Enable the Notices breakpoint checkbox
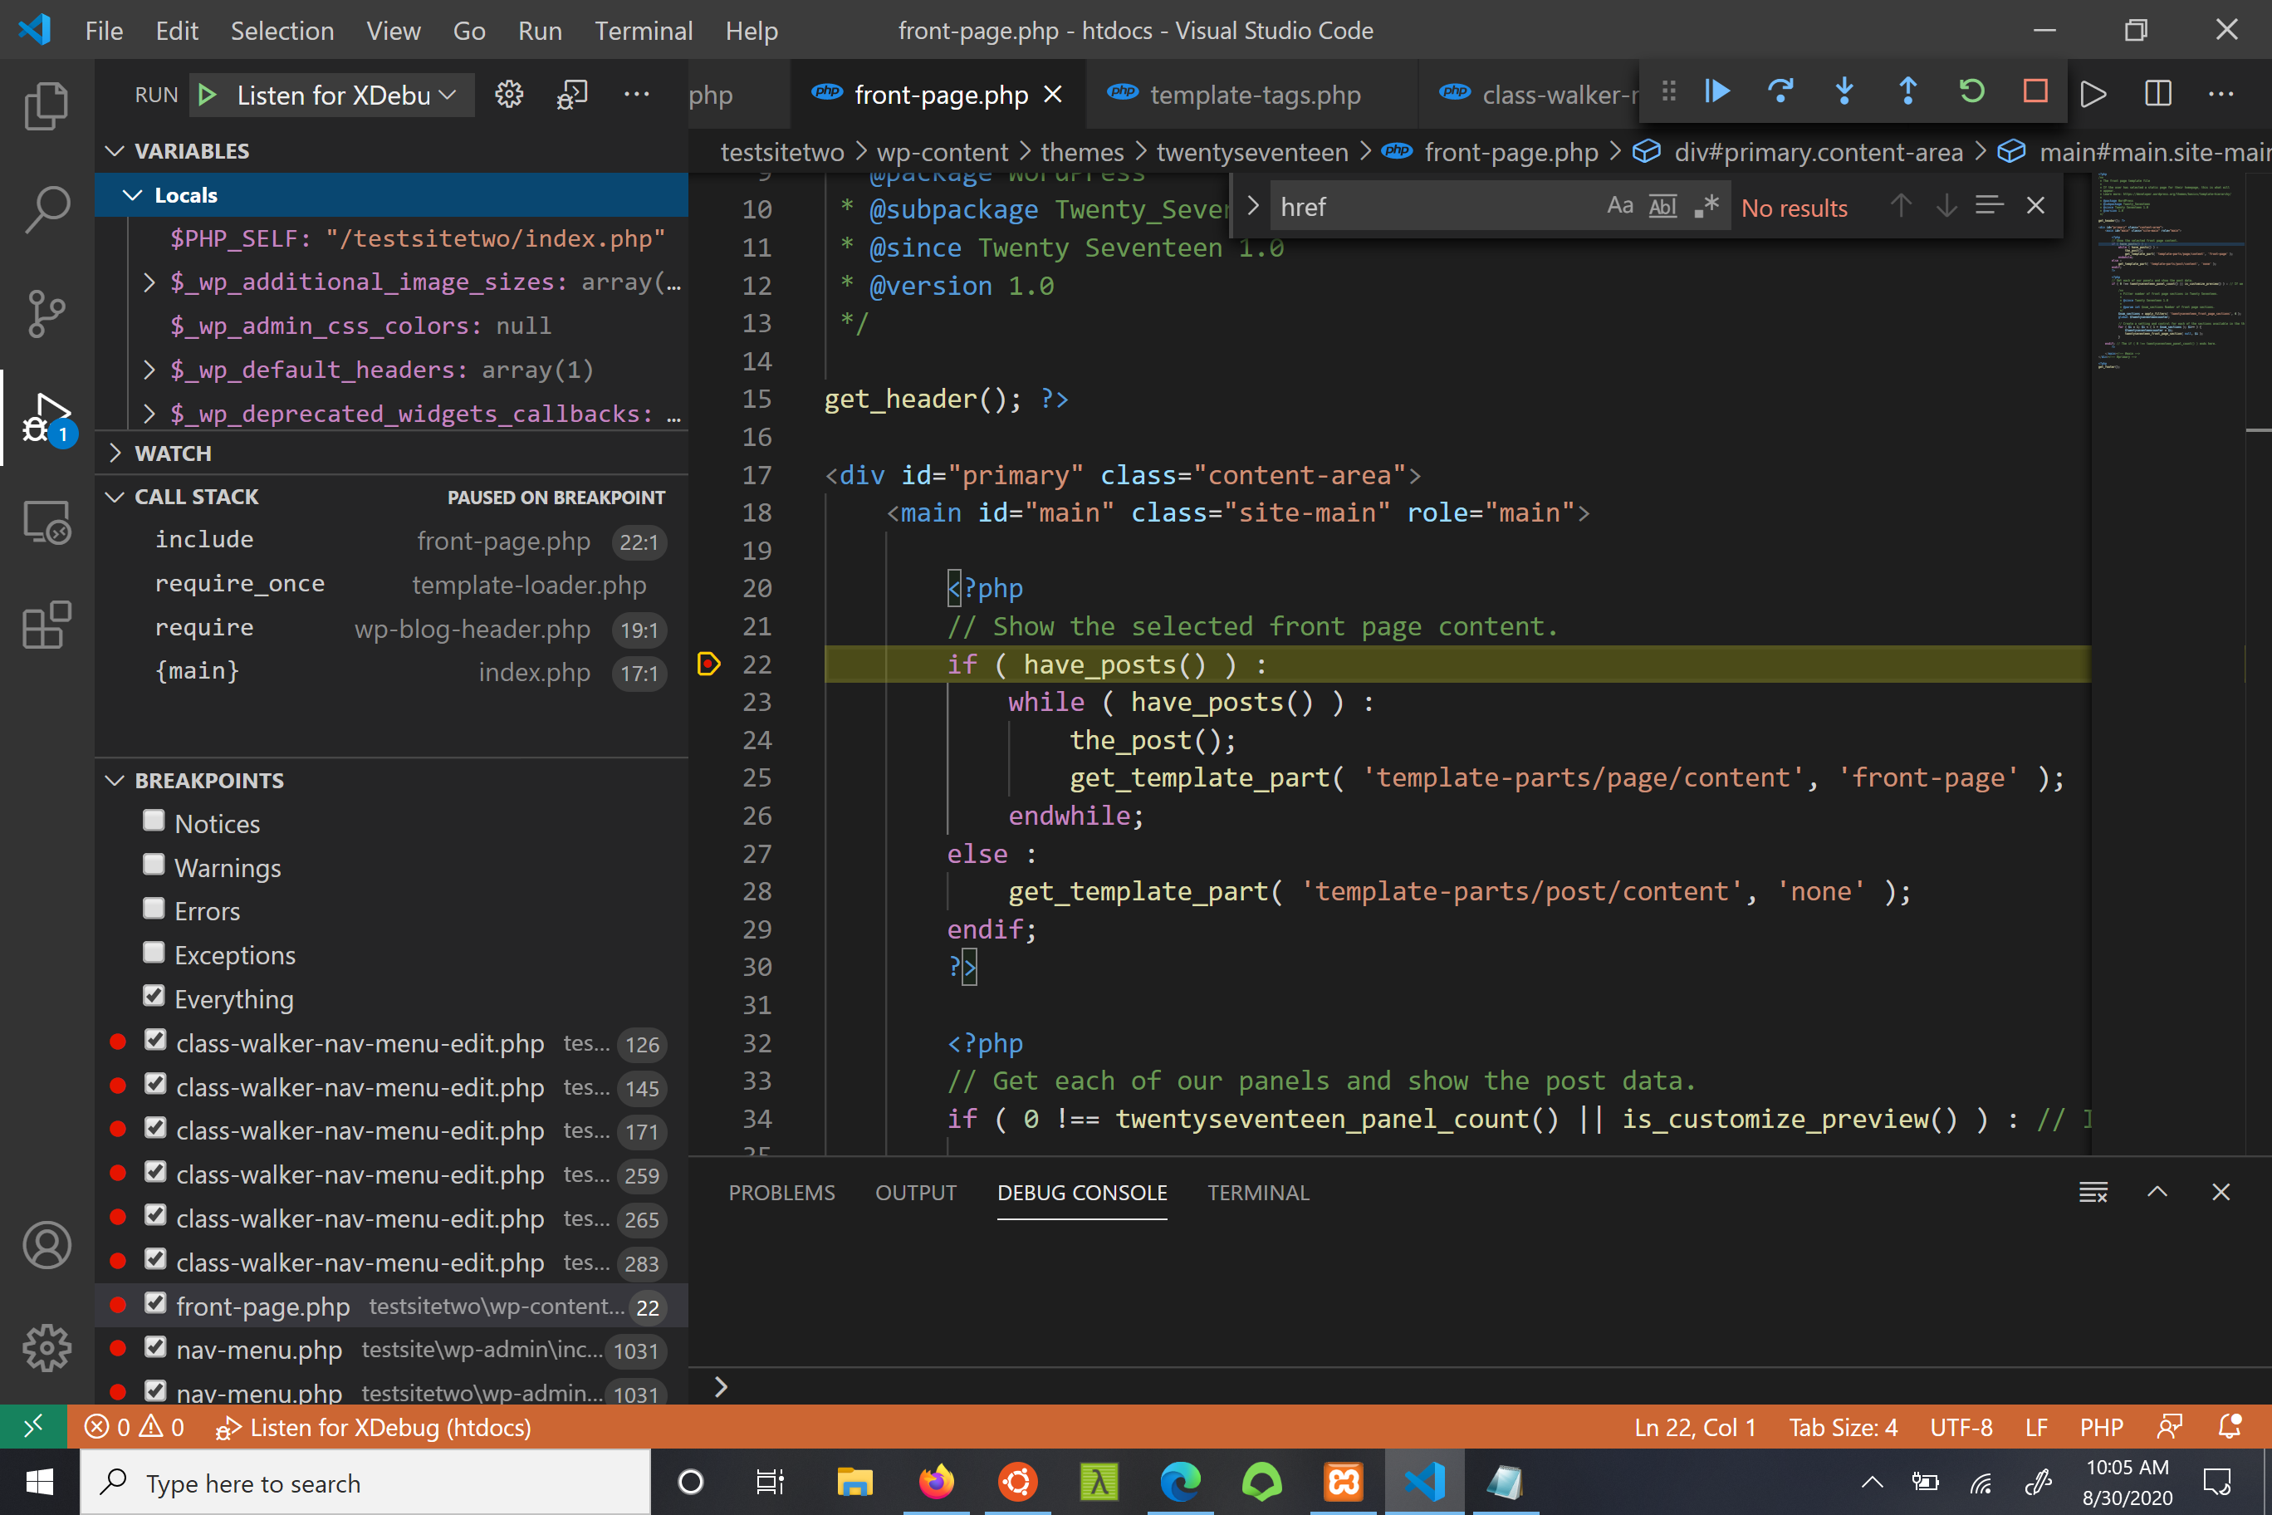 (x=154, y=821)
